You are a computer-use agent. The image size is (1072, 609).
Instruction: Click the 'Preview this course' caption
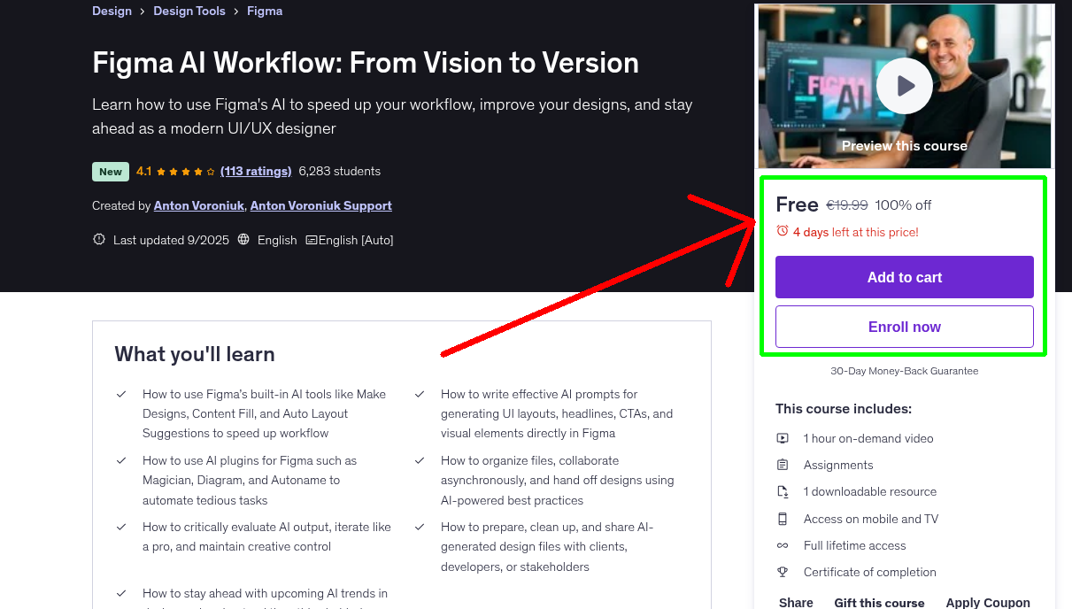[x=905, y=146]
